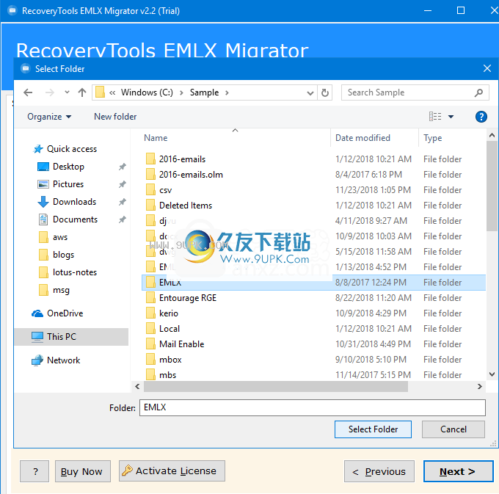499x494 pixels.
Task: Select the csv folder
Action: [x=166, y=190]
